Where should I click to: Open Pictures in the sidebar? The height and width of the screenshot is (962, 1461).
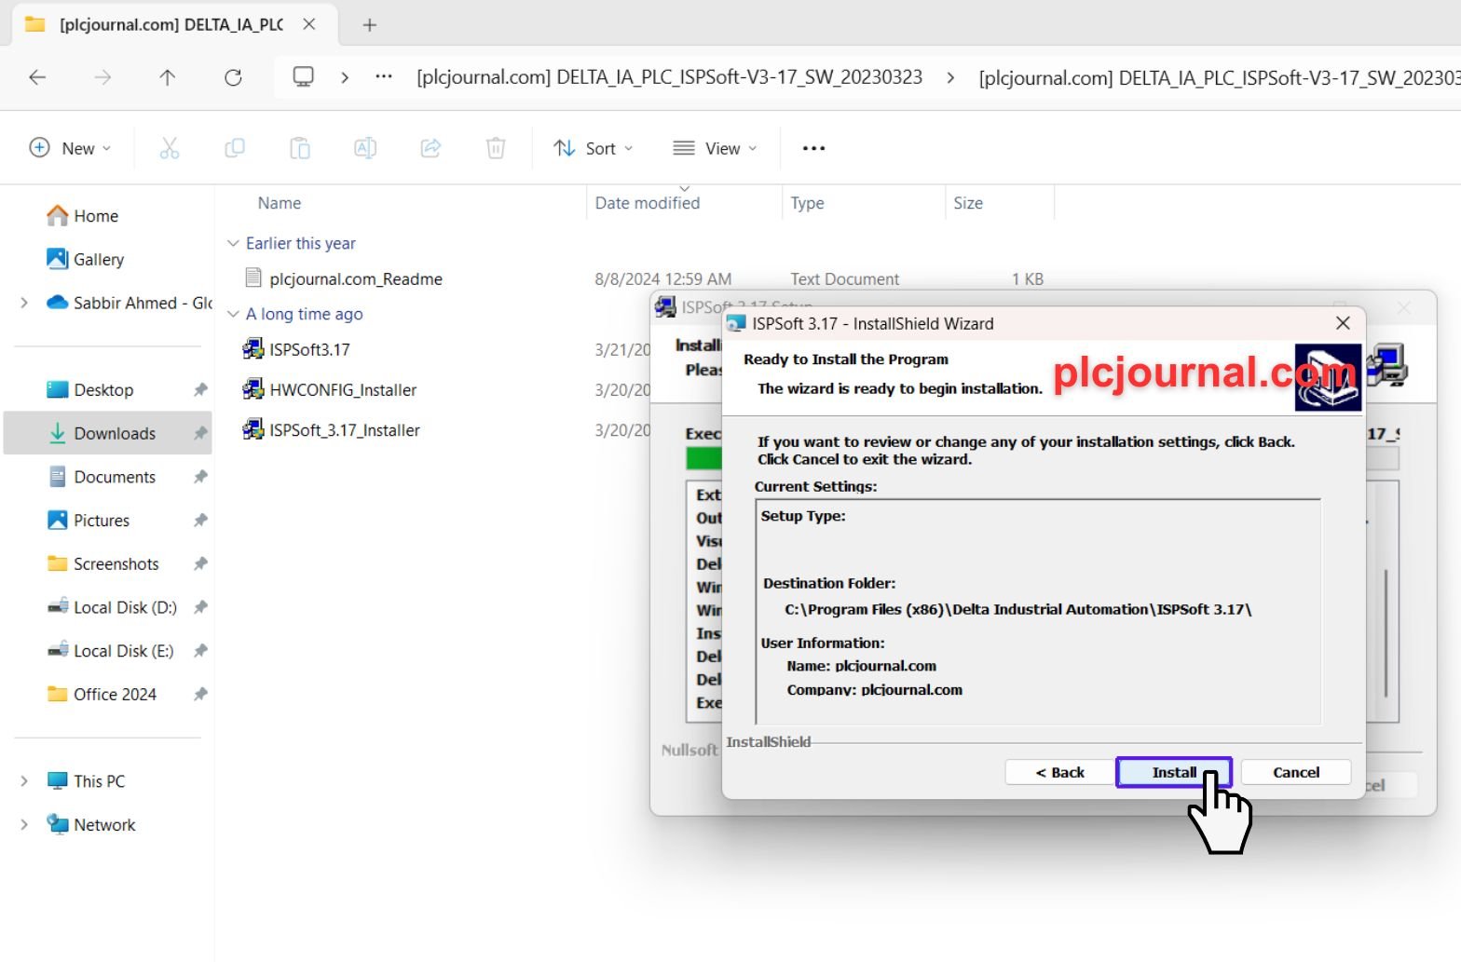[102, 520]
